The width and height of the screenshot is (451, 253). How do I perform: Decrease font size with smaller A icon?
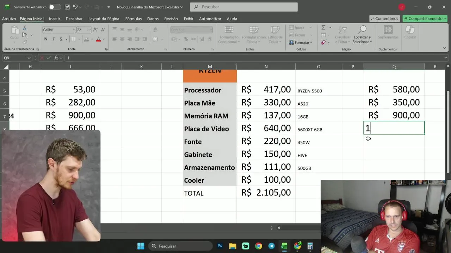(103, 30)
